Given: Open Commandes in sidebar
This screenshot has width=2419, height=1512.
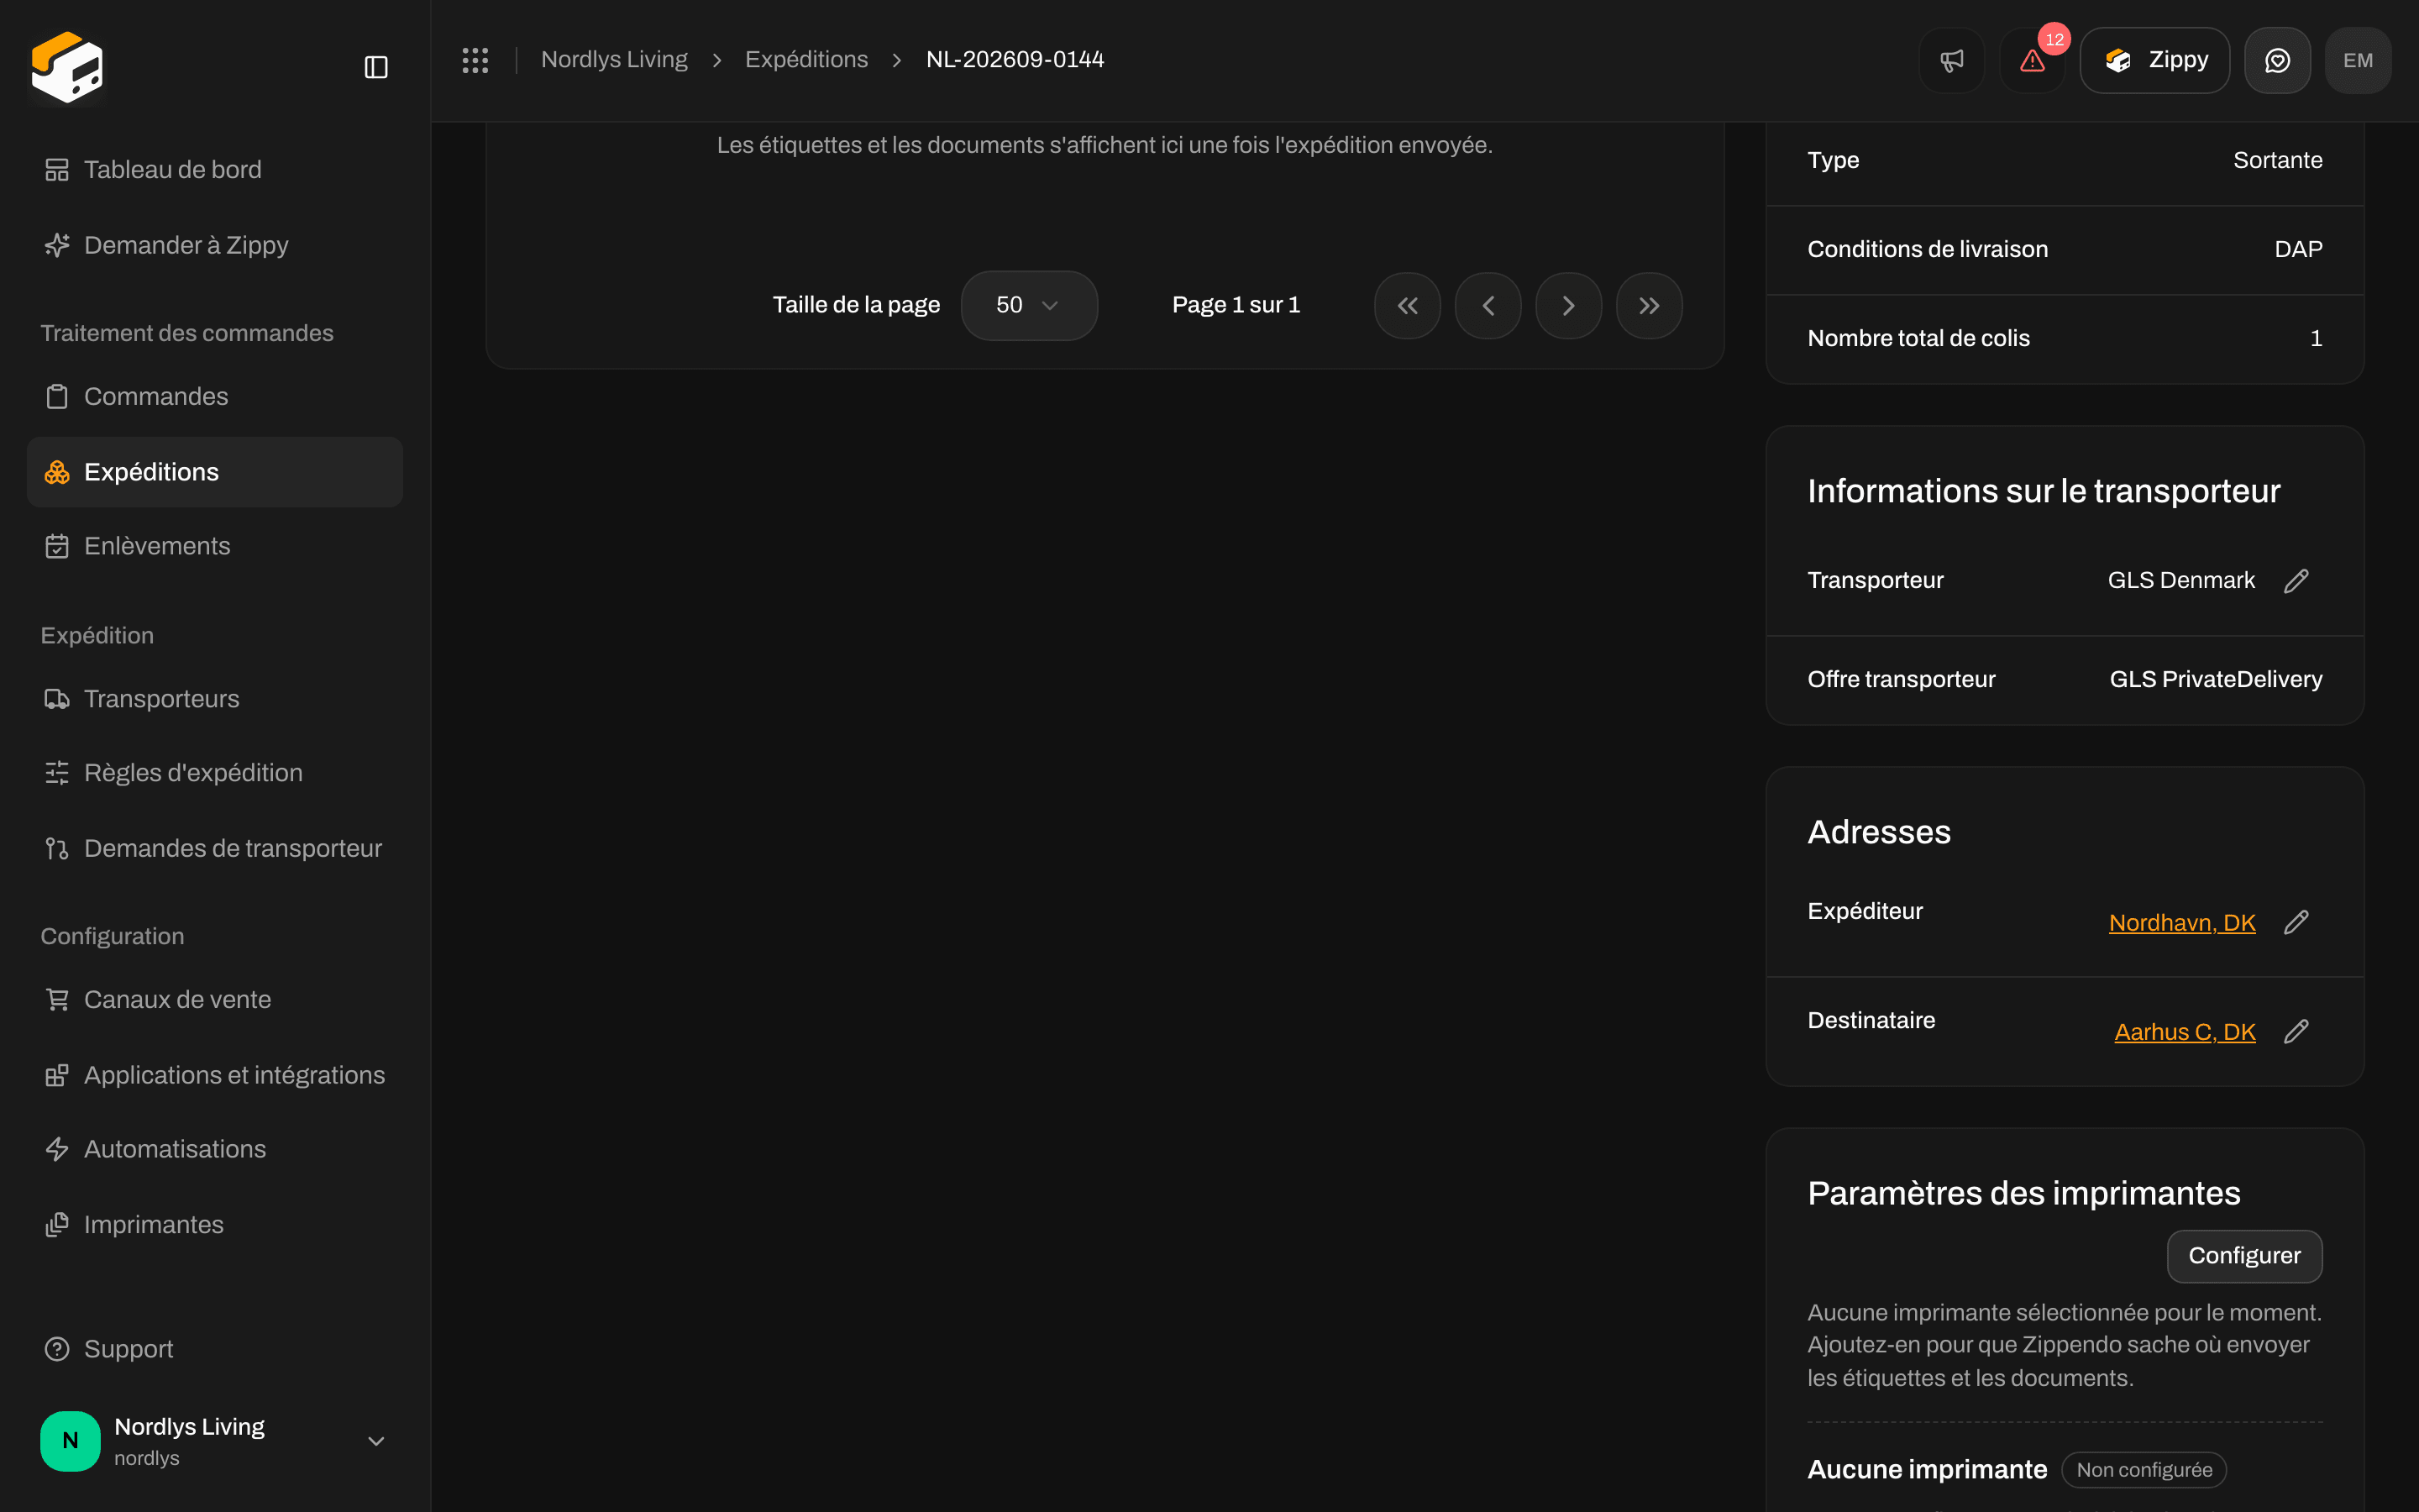Looking at the screenshot, I should [215, 396].
